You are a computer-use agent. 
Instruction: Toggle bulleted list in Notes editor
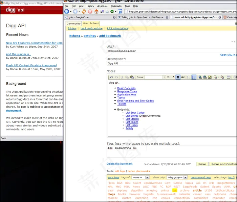coord(194,77)
